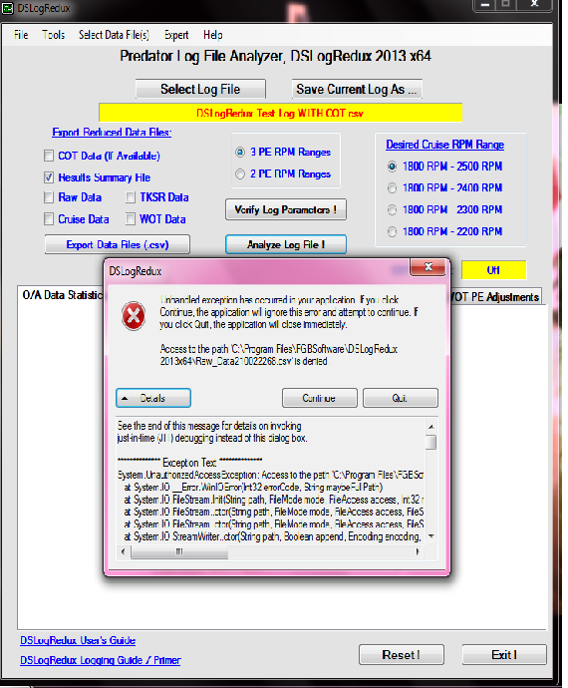Enable Cruise Data checkbox
The image size is (568, 688).
point(49,219)
